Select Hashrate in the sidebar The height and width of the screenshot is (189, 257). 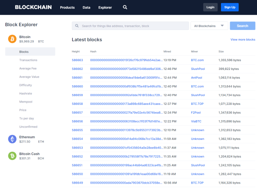tap(26, 93)
